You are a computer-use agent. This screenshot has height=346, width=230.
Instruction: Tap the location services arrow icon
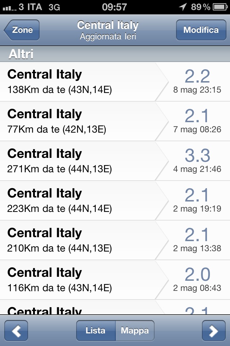pyautogui.click(x=183, y=7)
